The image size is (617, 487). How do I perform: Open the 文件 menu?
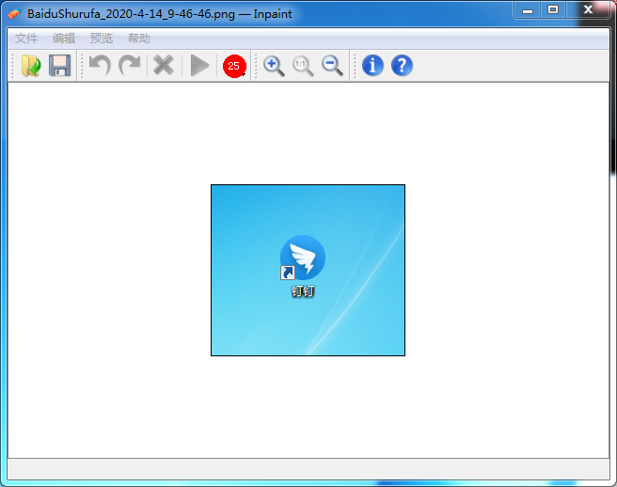point(26,39)
